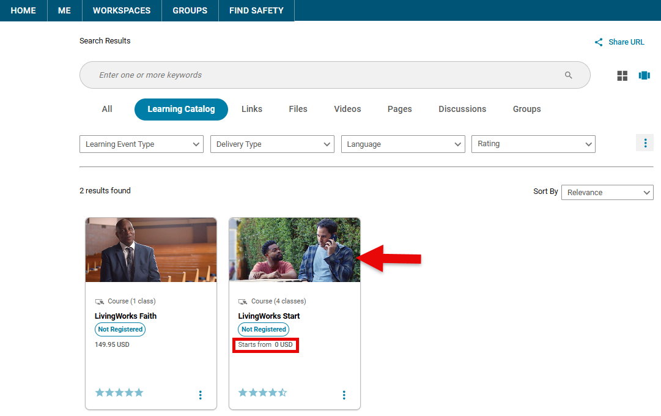Click Not Registered badge on LivingWorks Faith
This screenshot has height=416, width=661.
[x=120, y=330]
